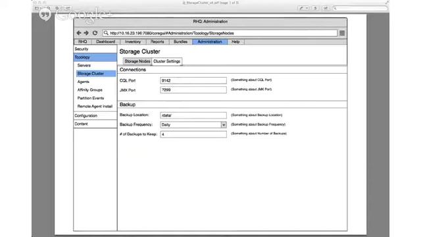
Task: Open Servers in sidebar
Action: 84,65
